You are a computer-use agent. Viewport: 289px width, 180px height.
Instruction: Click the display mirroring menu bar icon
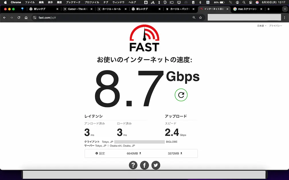pyautogui.click(x=179, y=2)
